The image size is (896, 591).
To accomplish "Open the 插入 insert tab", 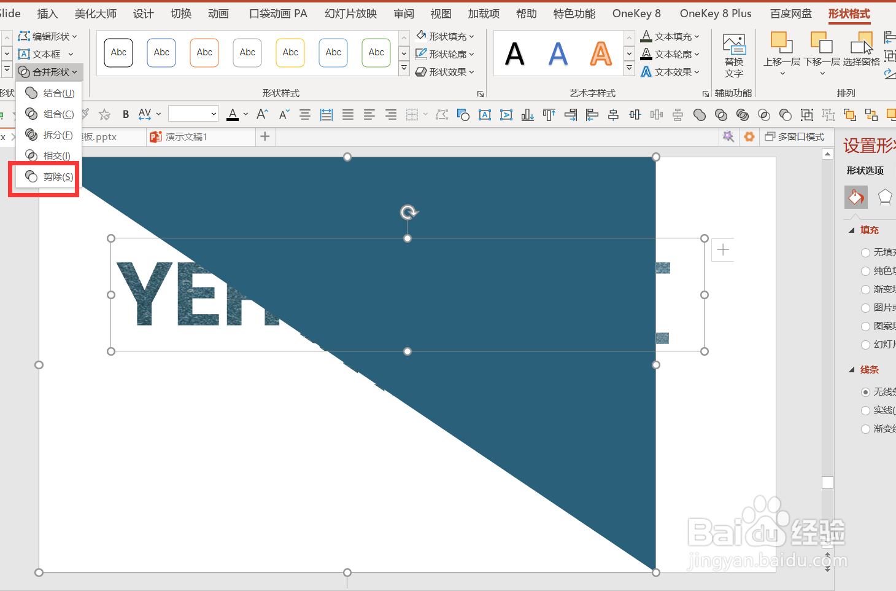I will [47, 14].
